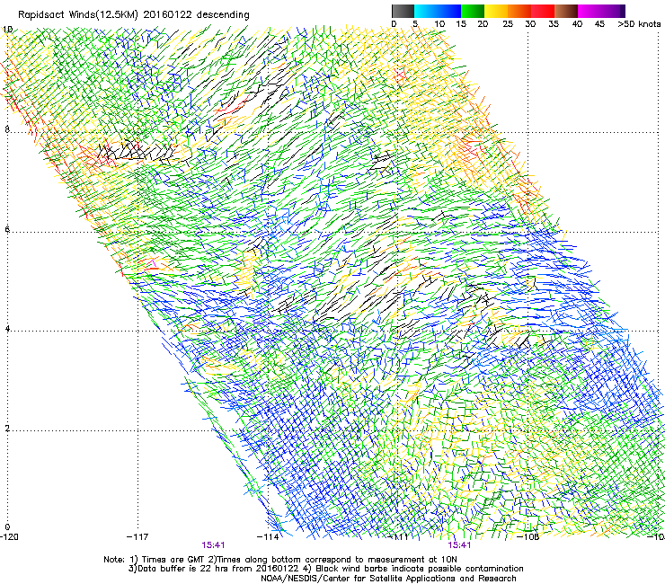Click the '25' legend scale label
The height and width of the screenshot is (584, 665).
pos(508,24)
